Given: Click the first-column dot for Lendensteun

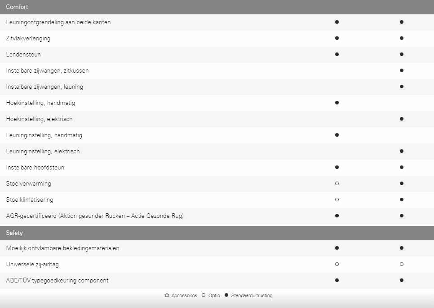Looking at the screenshot, I should pos(337,54).
